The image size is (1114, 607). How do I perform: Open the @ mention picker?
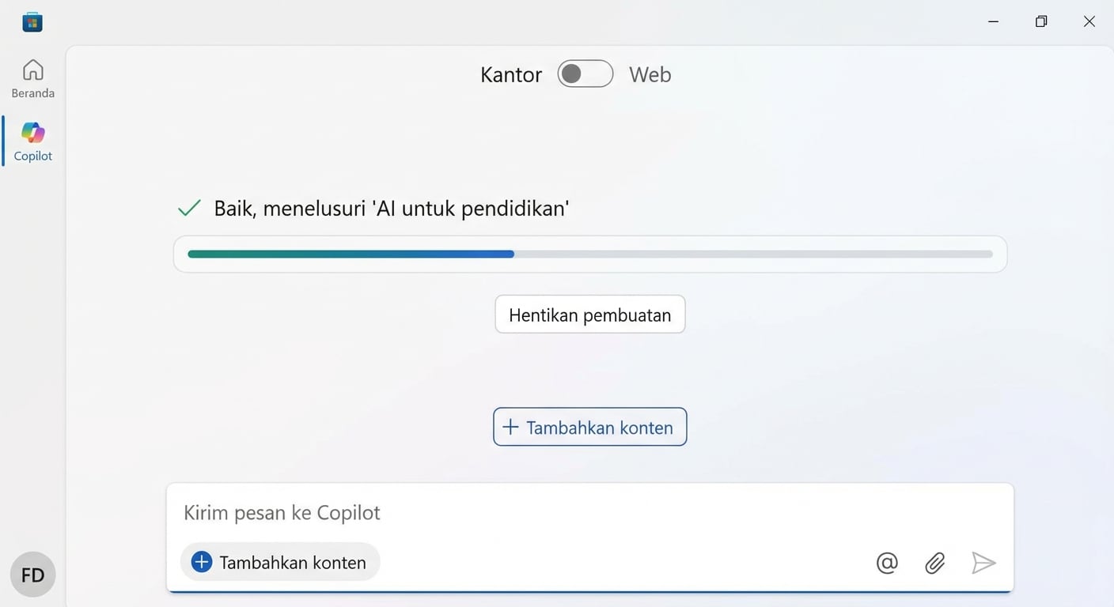pos(886,563)
